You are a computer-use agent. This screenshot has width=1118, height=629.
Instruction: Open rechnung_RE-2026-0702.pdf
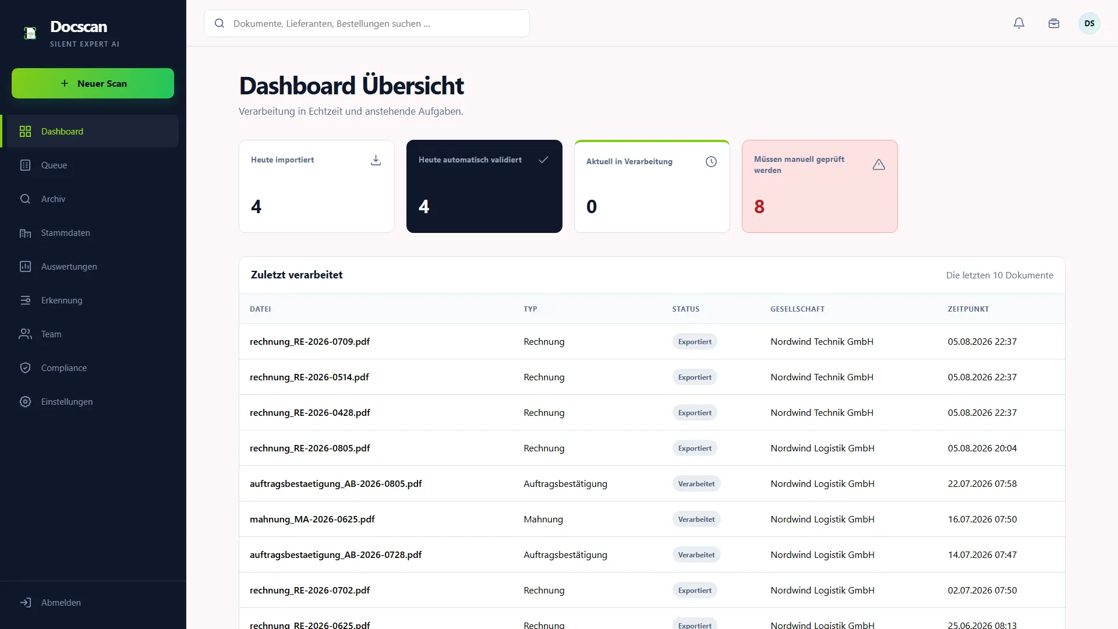click(310, 591)
